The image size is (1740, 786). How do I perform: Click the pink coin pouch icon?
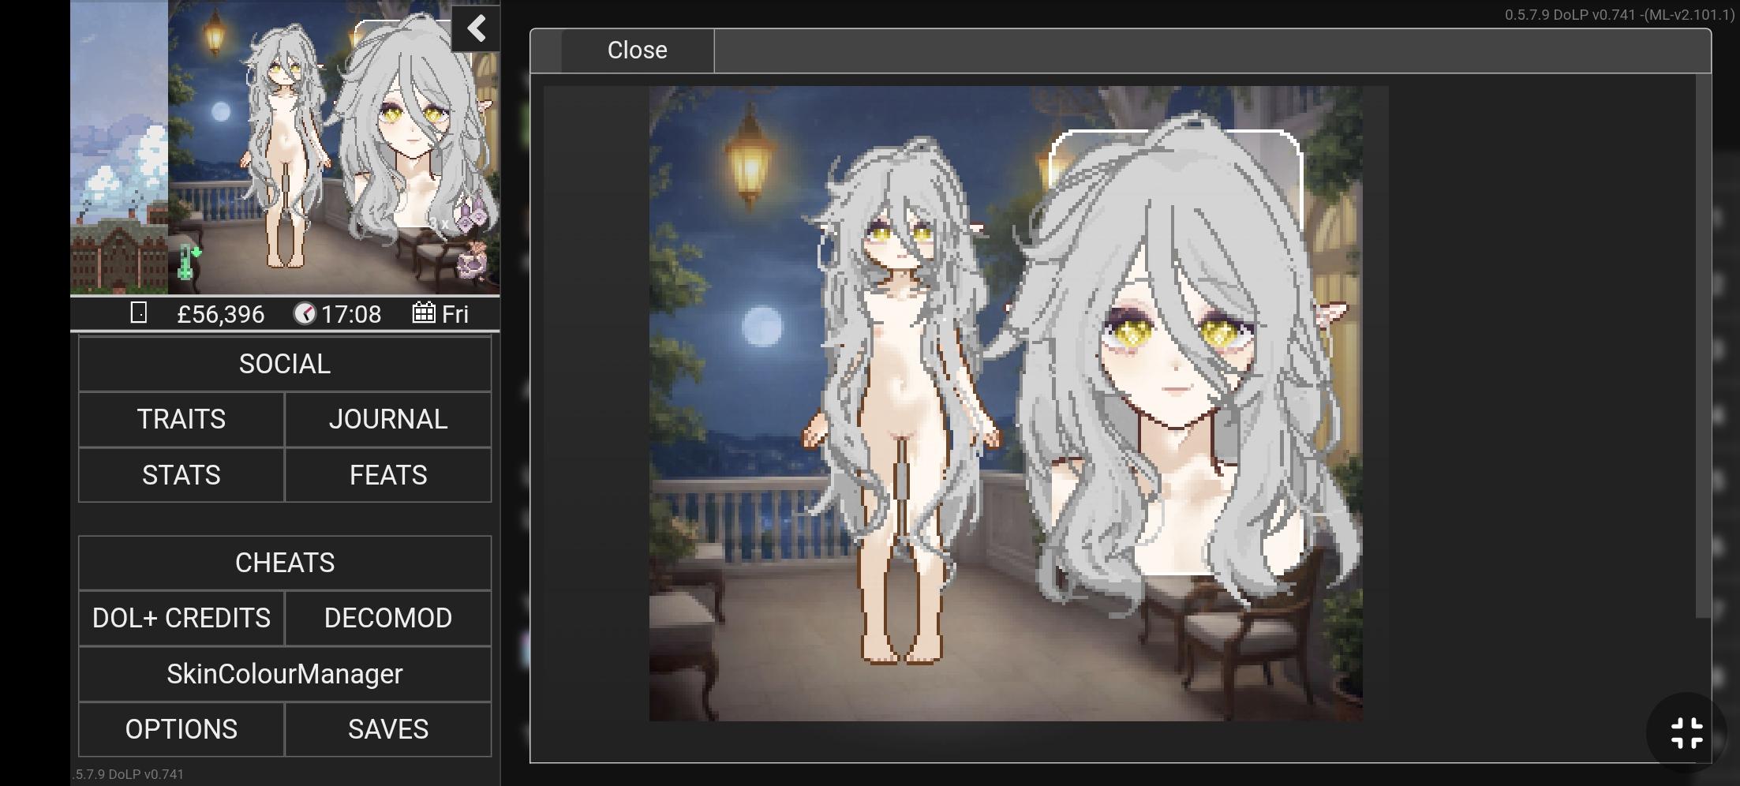474,261
